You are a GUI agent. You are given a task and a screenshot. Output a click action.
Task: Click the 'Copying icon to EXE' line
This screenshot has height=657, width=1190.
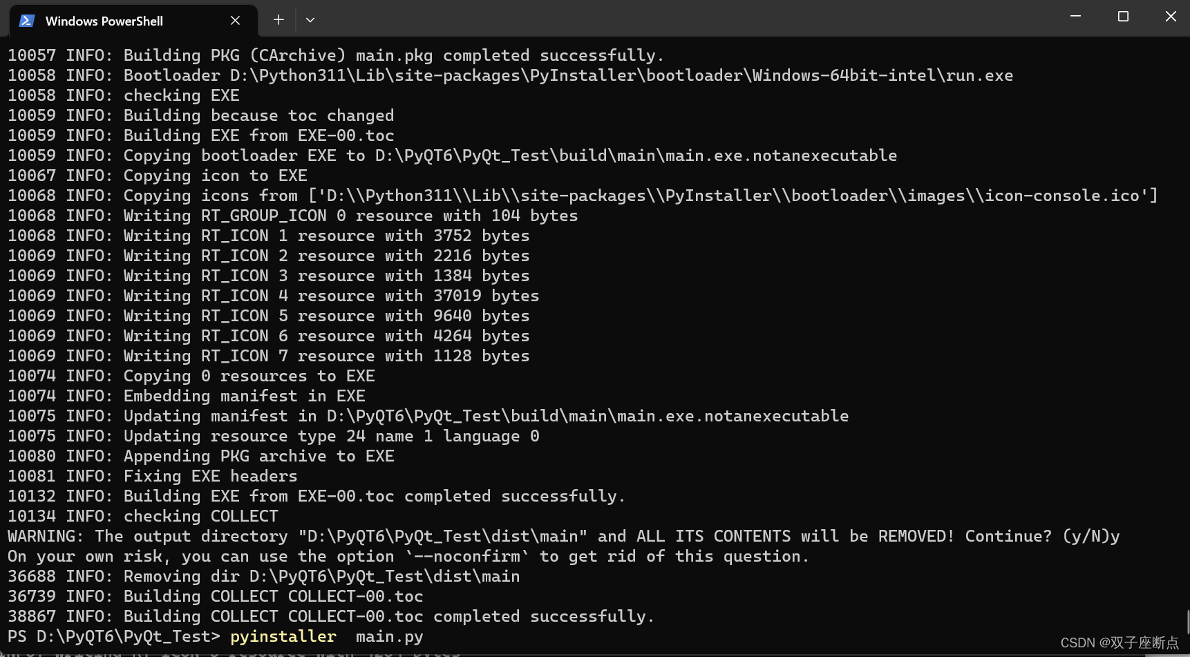(158, 175)
